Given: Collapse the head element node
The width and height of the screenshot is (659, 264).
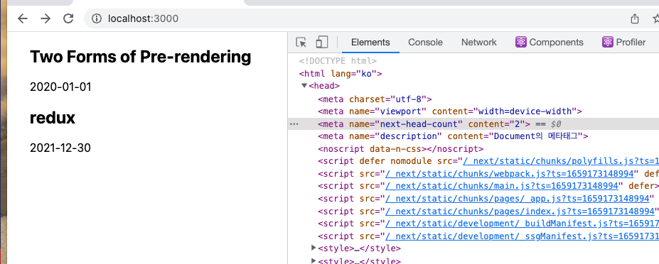Looking at the screenshot, I should click(304, 86).
